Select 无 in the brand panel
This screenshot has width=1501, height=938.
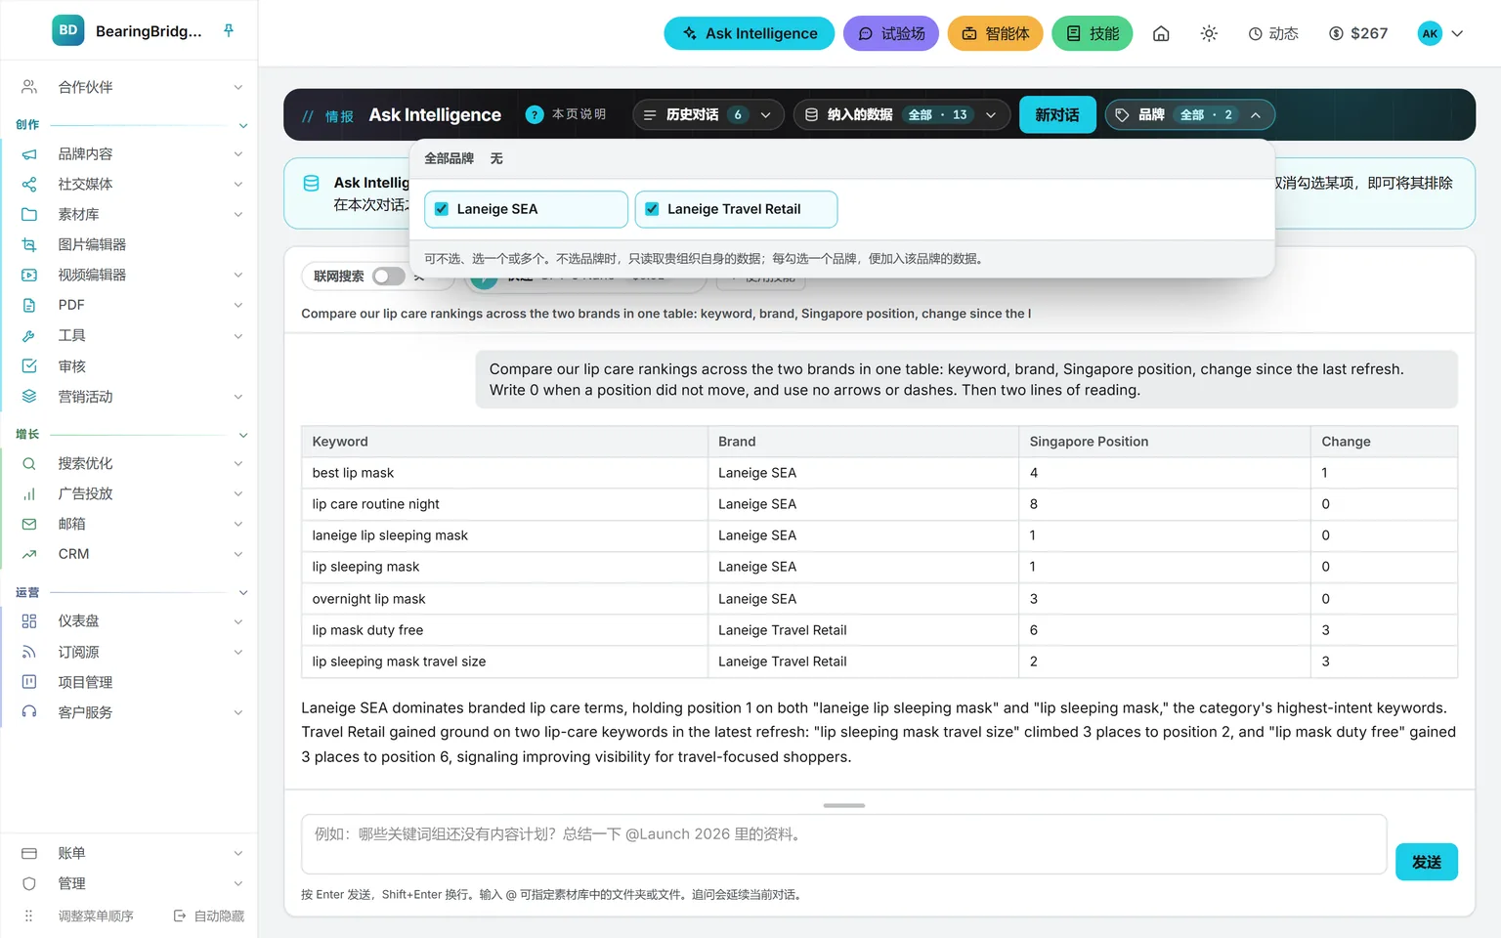coord(496,158)
